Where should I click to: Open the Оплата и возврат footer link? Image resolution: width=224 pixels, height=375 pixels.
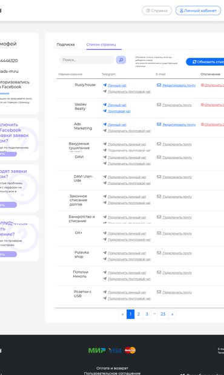click(112, 368)
